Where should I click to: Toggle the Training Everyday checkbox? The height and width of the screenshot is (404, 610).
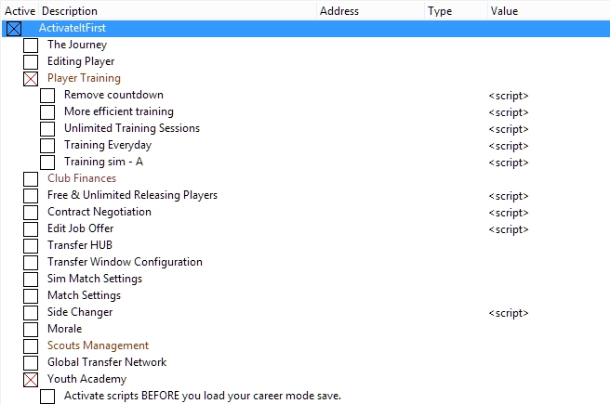coord(47,145)
